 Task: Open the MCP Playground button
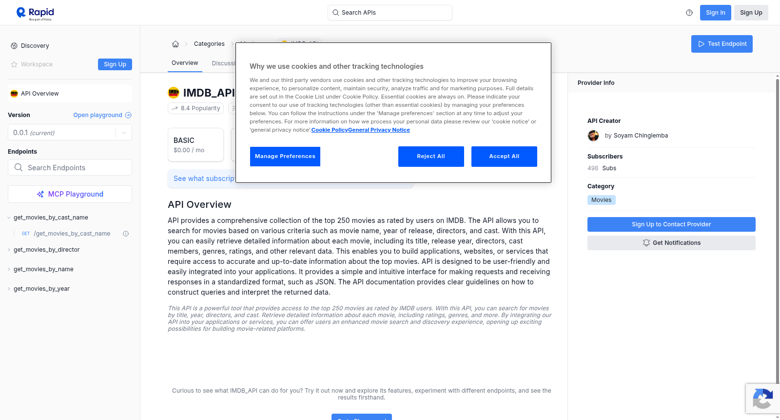tap(70, 194)
